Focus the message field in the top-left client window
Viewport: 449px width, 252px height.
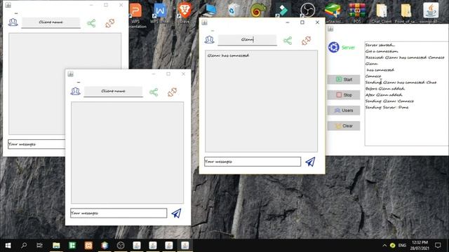[x=36, y=144]
